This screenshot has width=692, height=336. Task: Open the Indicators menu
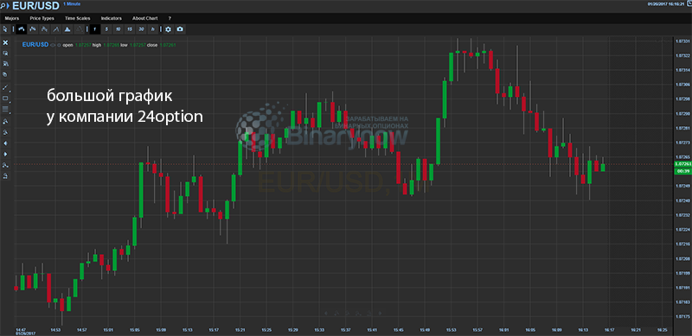(112, 18)
